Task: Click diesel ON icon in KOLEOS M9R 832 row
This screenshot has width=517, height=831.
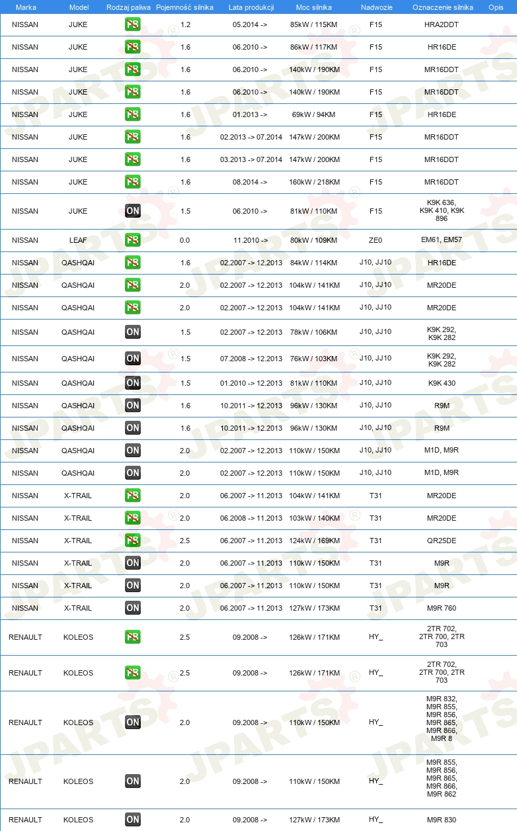Action: (132, 722)
